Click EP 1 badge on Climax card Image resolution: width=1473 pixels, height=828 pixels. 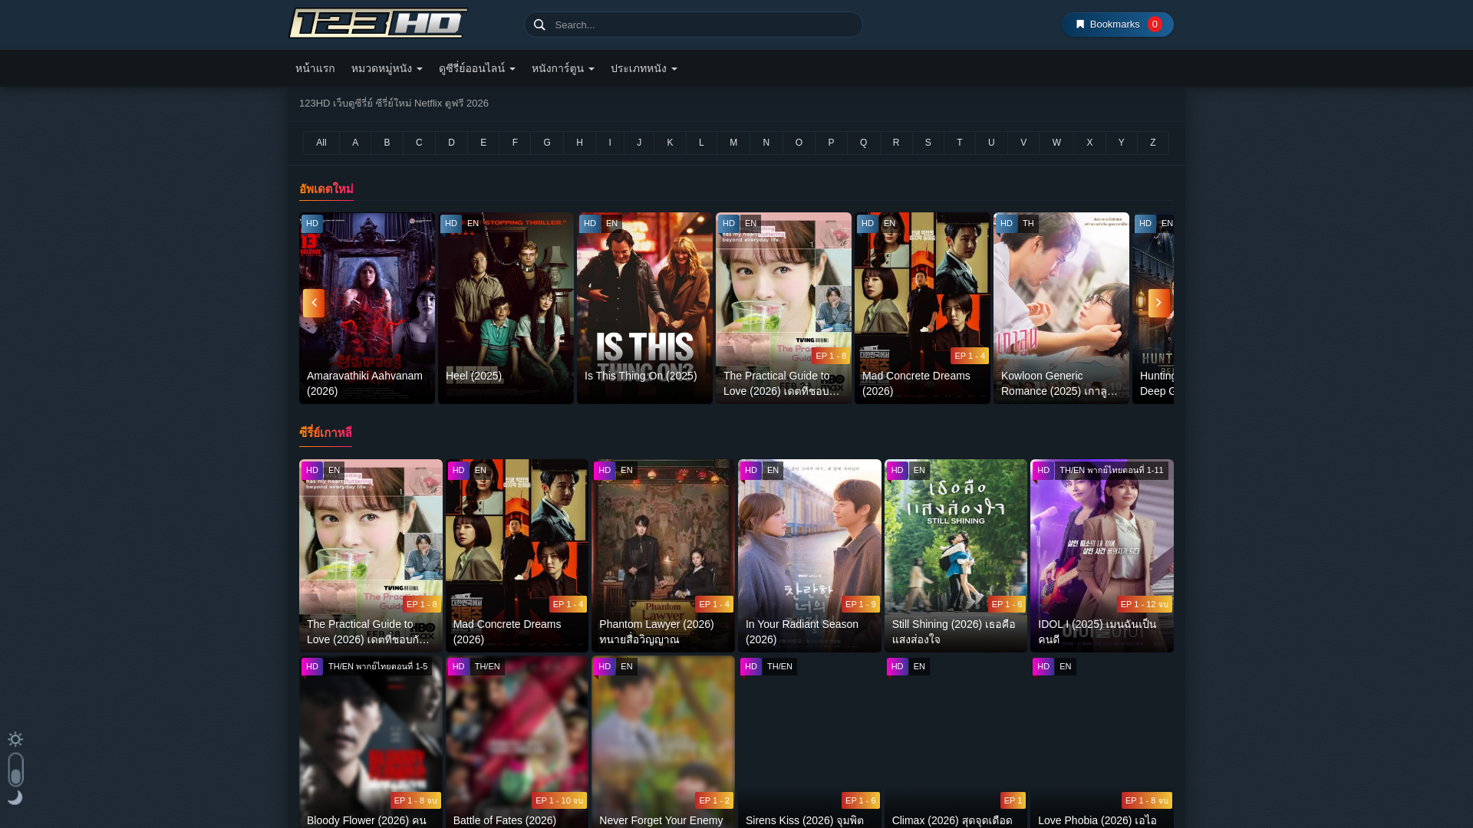pos(1013,800)
